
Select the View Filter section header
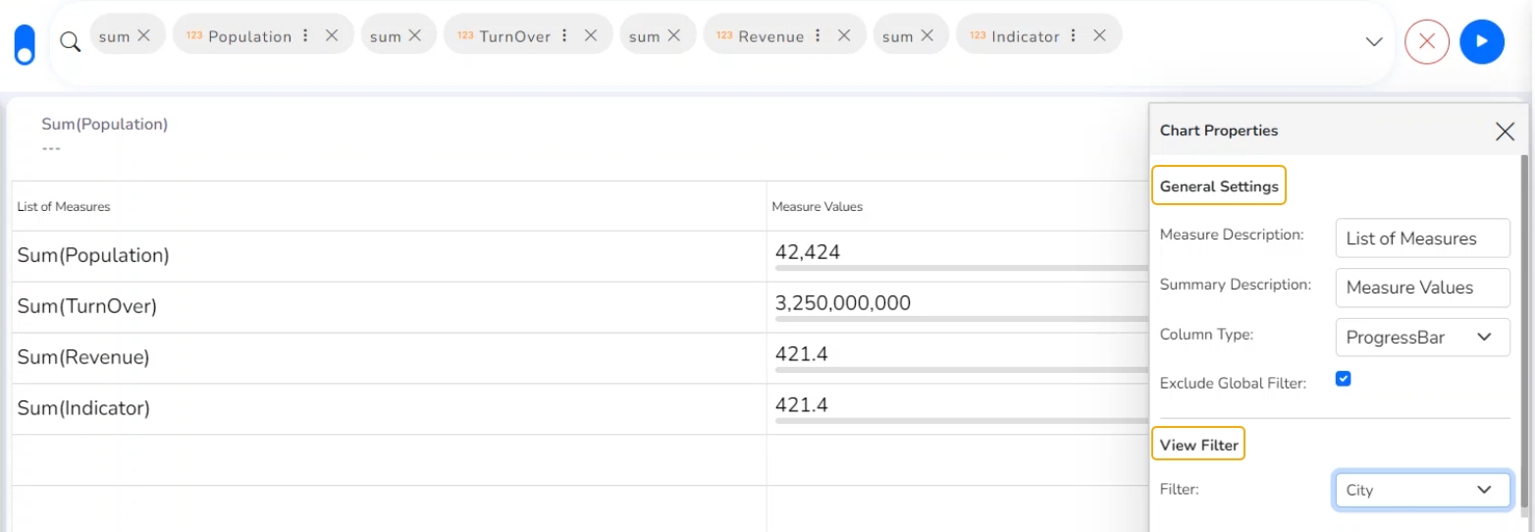(x=1198, y=445)
